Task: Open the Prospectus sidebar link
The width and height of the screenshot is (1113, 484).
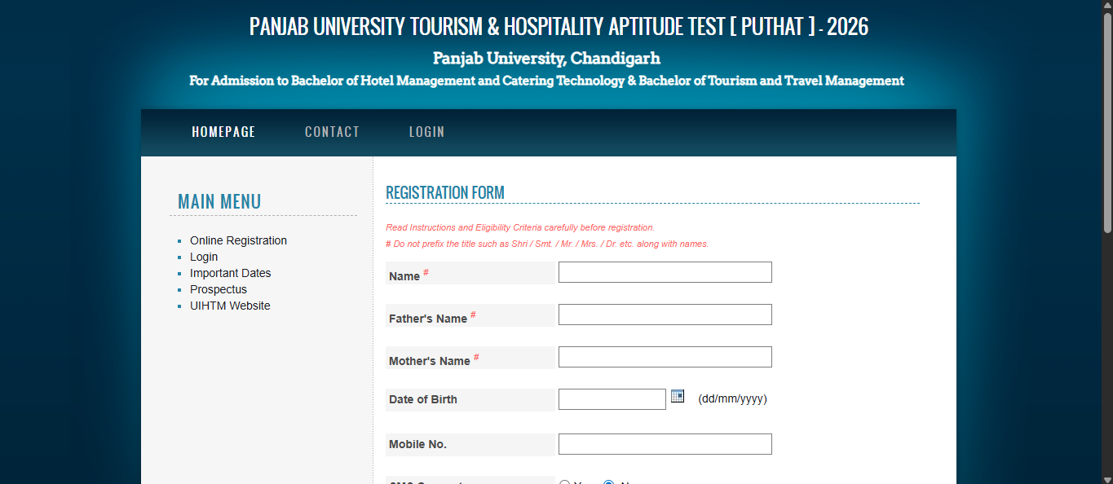Action: pyautogui.click(x=218, y=289)
